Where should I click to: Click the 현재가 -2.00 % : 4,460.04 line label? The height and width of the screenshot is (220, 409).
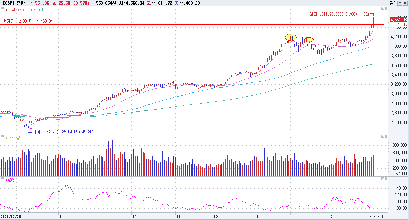point(28,21)
